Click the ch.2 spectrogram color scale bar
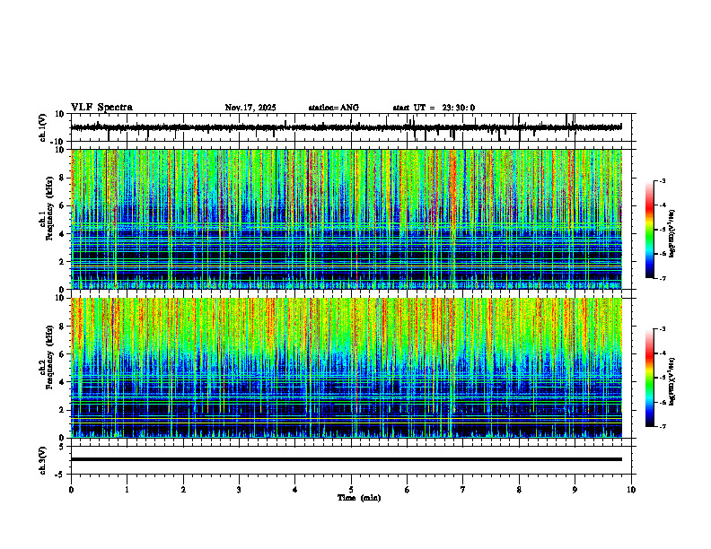 point(650,378)
